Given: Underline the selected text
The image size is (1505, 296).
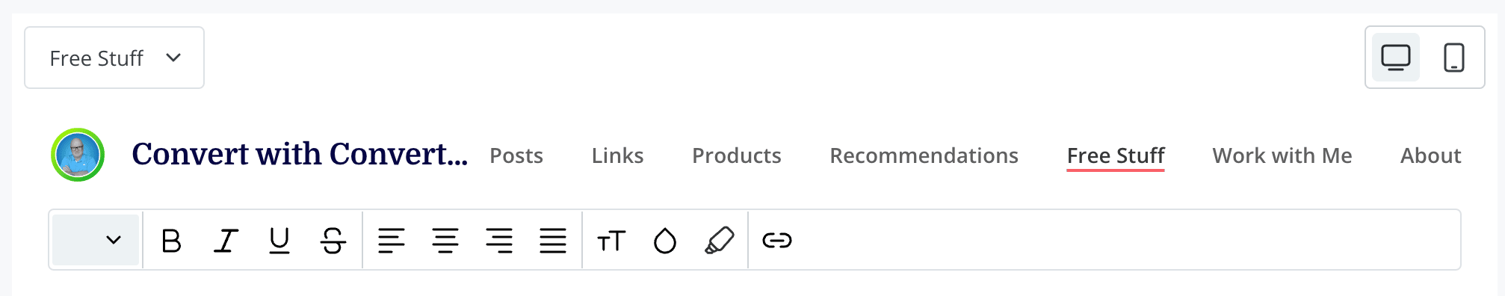Looking at the screenshot, I should [x=279, y=241].
